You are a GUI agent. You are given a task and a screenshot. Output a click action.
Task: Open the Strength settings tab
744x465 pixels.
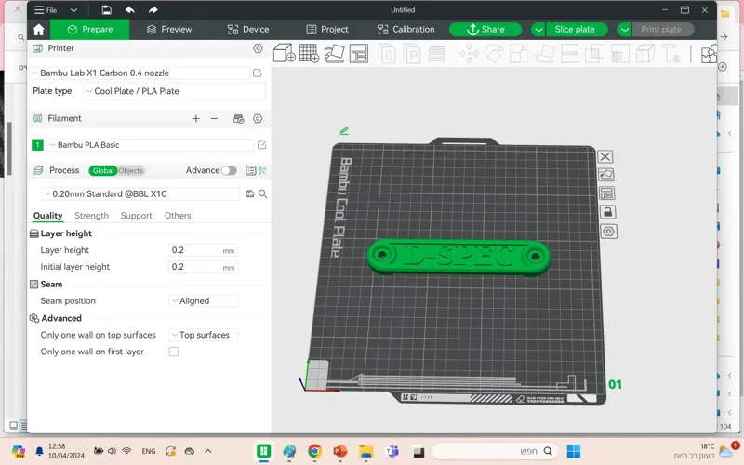(91, 216)
